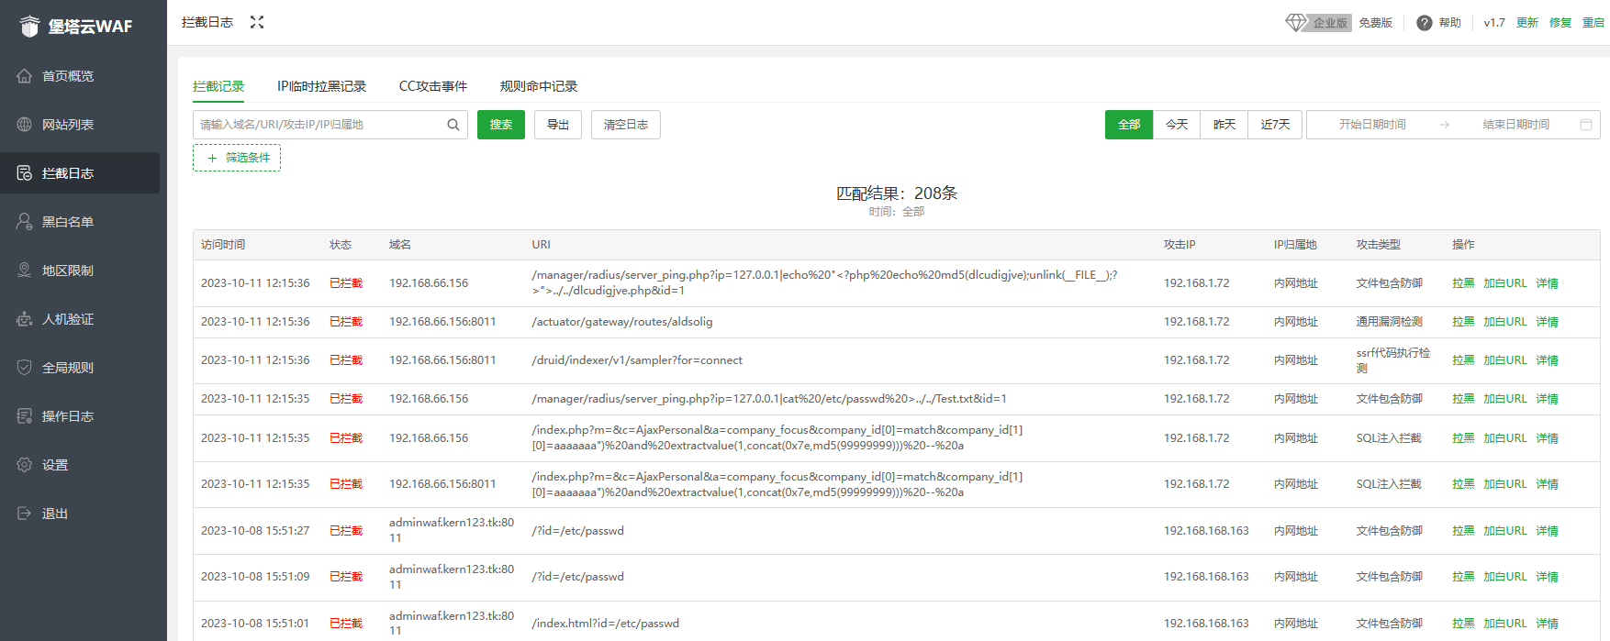
Task: Click 攻击类型 column header
Action: [1379, 245]
